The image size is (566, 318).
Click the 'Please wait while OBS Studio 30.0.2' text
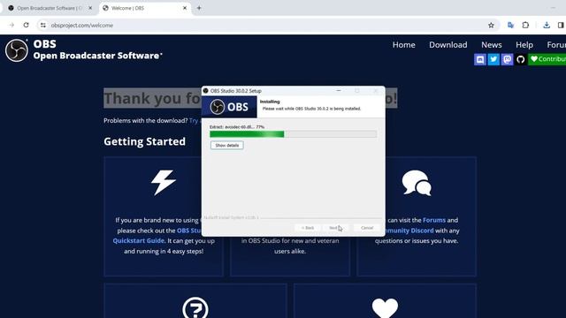(311, 109)
